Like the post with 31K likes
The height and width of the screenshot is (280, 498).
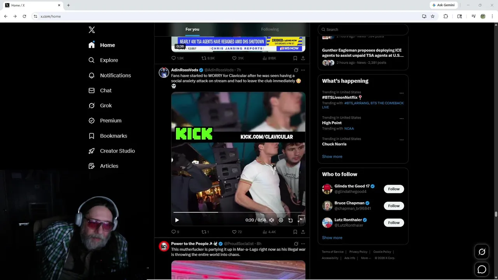[238, 58]
